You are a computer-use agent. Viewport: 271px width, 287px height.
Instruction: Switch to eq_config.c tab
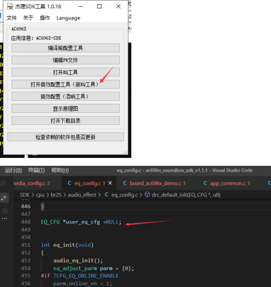(x=89, y=183)
